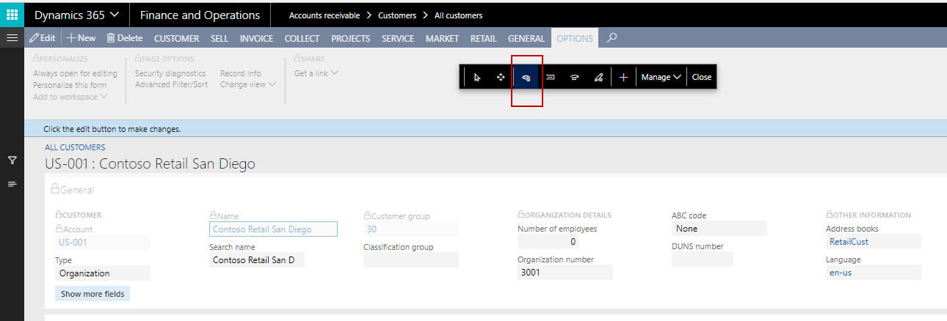Click Language value en-us
This screenshot has height=321, width=947.
point(874,273)
